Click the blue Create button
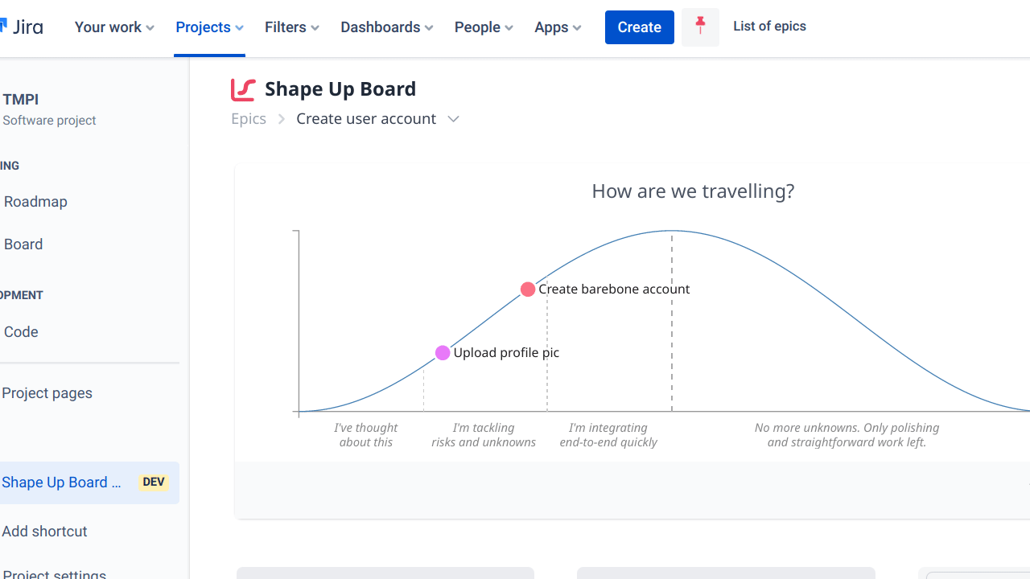 (x=640, y=27)
